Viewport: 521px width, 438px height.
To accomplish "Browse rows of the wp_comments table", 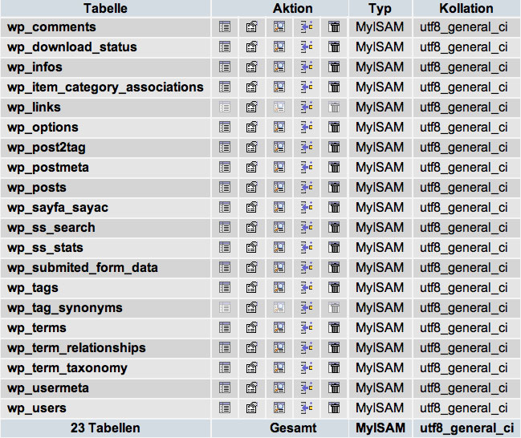I will (225, 27).
